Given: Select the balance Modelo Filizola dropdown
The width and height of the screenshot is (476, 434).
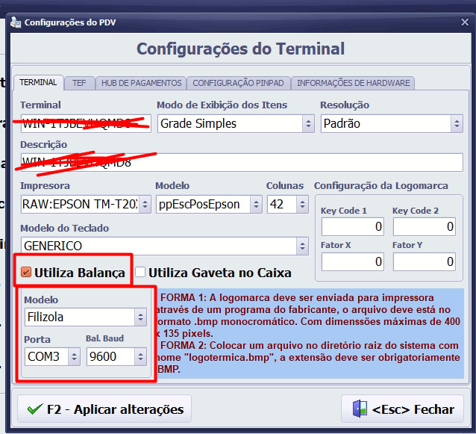Looking at the screenshot, I should [x=140, y=317].
